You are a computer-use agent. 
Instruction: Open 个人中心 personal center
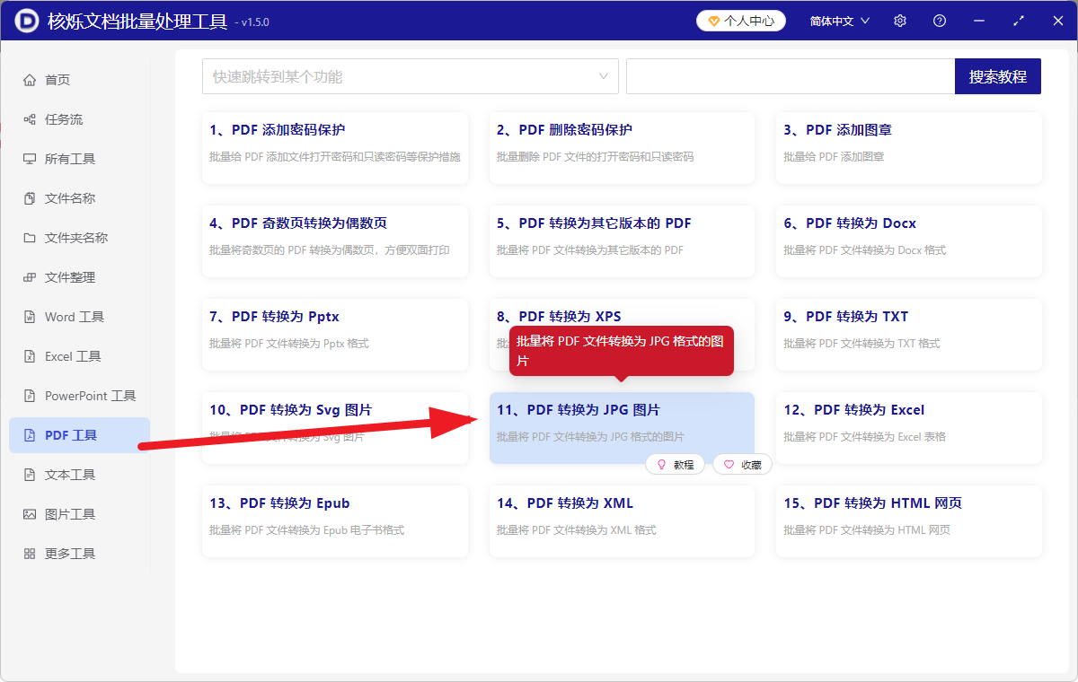(741, 20)
